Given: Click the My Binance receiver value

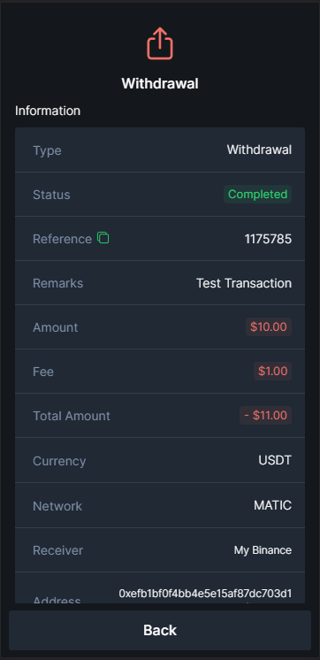Looking at the screenshot, I should (263, 550).
